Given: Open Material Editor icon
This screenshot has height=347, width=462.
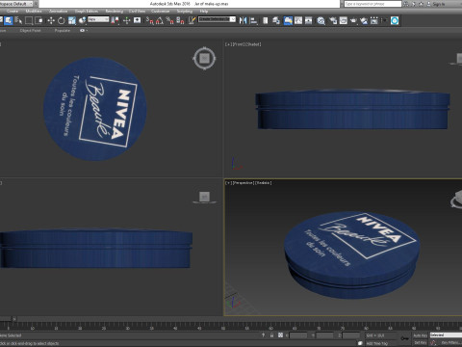Looking at the screenshot, I should coord(321,20).
